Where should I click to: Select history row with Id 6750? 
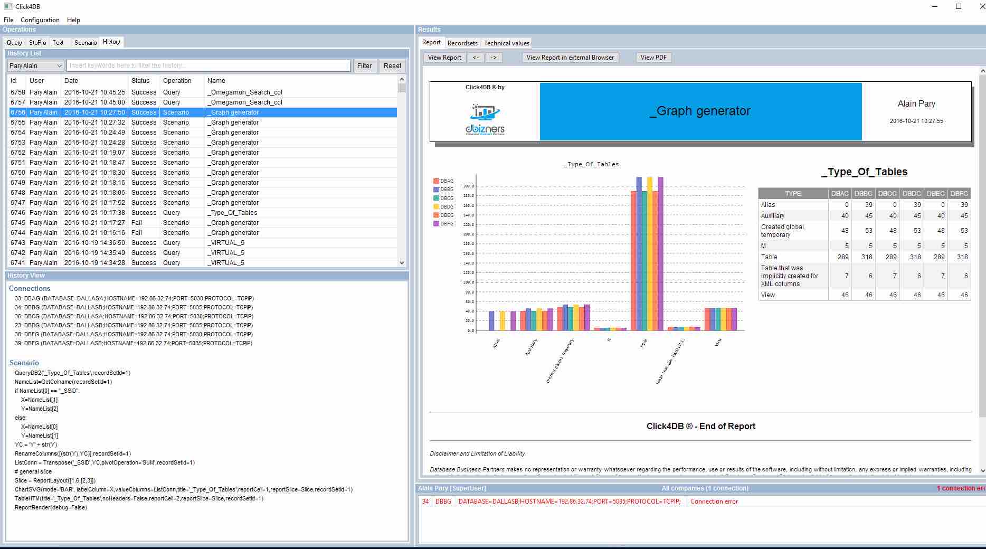(203, 173)
